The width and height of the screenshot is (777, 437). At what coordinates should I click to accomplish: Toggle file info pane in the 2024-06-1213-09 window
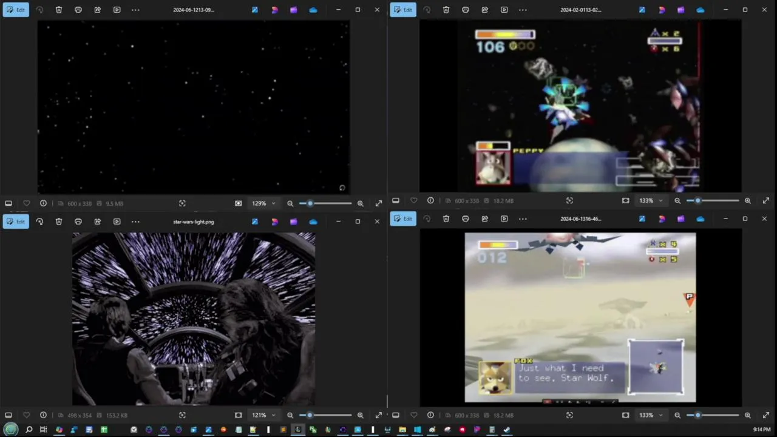(x=43, y=203)
